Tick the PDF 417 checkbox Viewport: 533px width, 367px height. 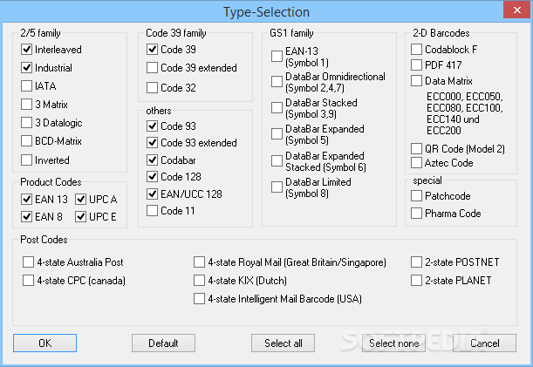coord(417,65)
